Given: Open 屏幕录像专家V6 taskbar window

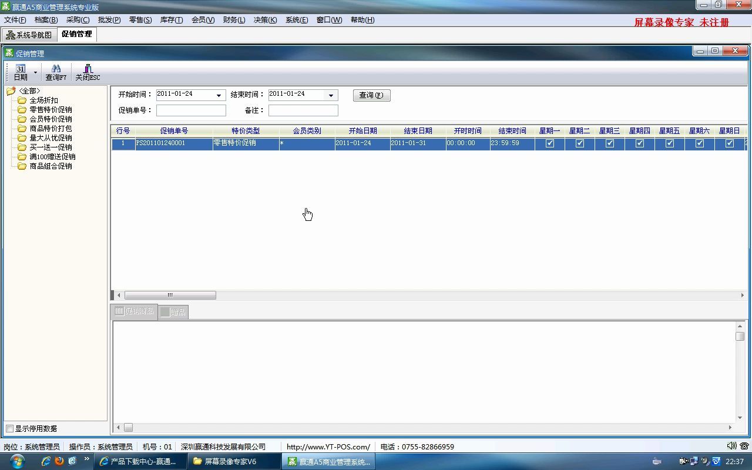Looking at the screenshot, I should click(x=234, y=461).
